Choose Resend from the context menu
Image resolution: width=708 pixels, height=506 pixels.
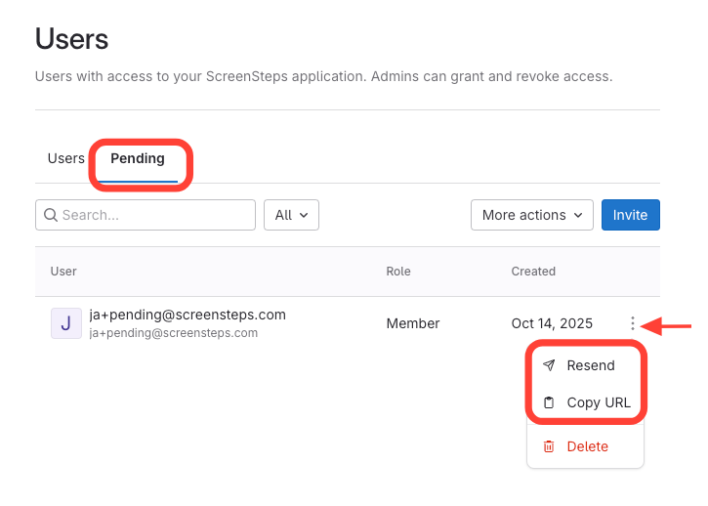pos(590,365)
